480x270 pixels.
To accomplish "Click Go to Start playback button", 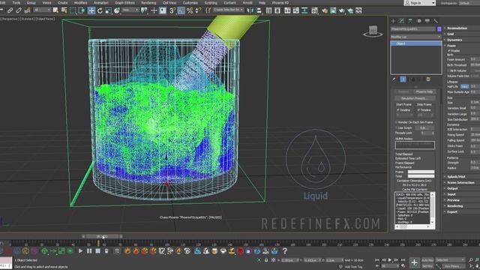I will pyautogui.click(x=376, y=260).
